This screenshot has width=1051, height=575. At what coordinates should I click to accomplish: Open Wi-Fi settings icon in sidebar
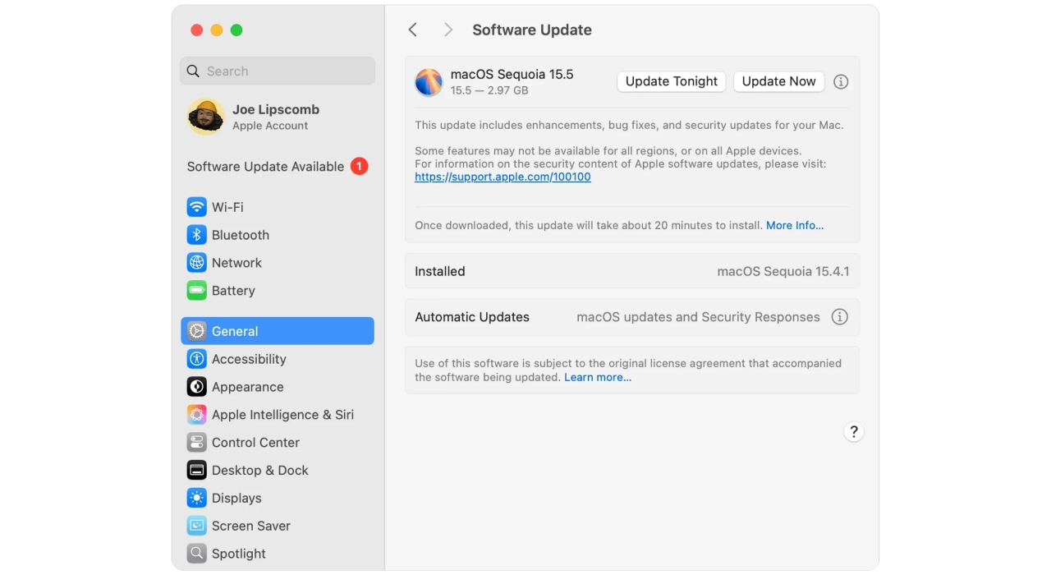(x=196, y=207)
